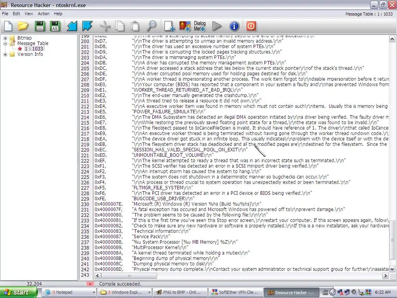Click the vertical scrollbar down arrow
Screen dimensions: 397x298
coord(392,269)
